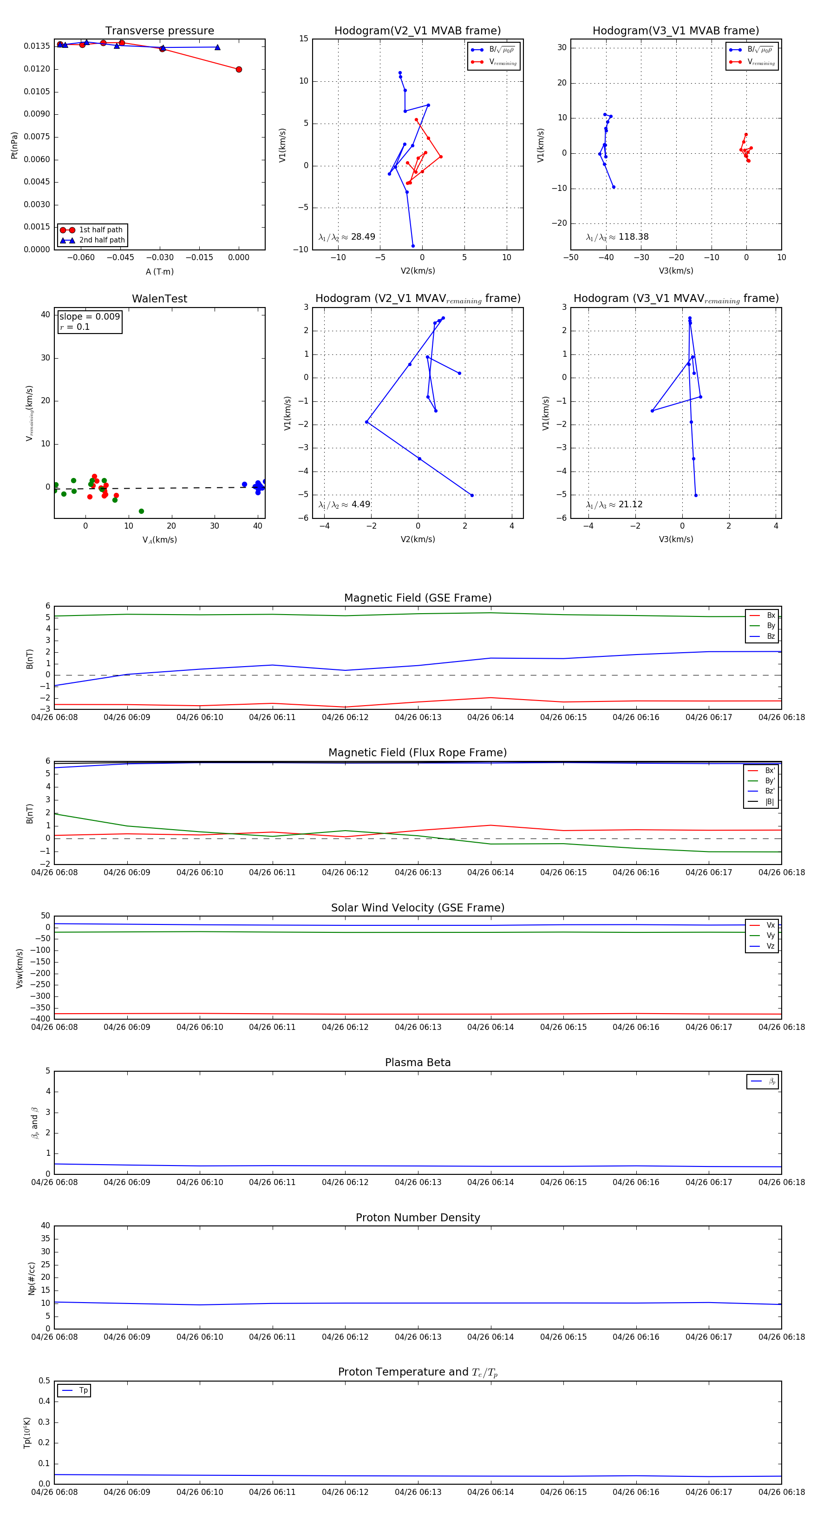Click the "Proton Temperature and Te/Tp" title
The image size is (836, 1533).
point(418,1372)
